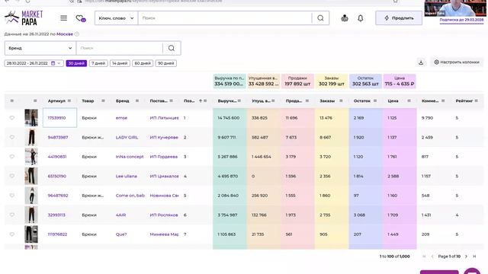The width and height of the screenshot is (488, 274).
Task: Open notifications bell icon
Action: (x=361, y=18)
